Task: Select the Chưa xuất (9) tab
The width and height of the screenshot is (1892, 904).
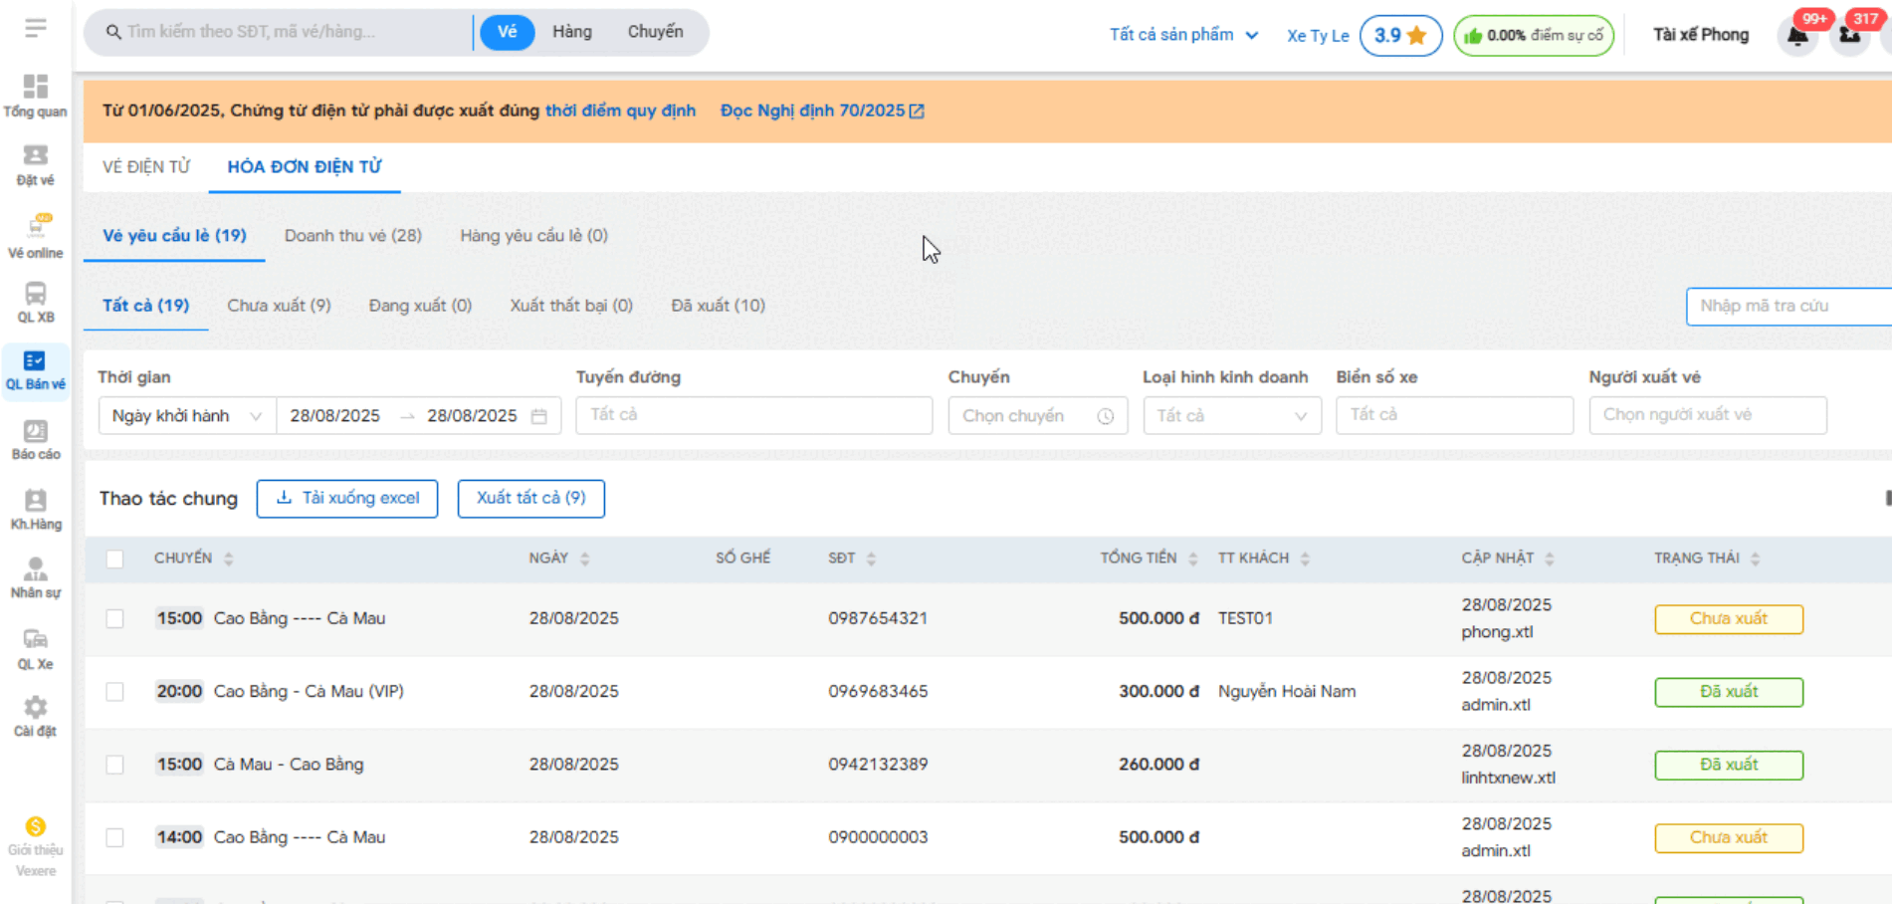Action: [279, 306]
